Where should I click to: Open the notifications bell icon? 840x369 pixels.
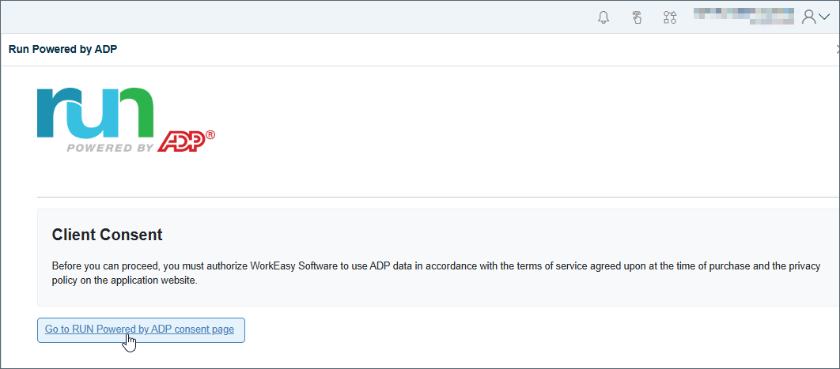coord(604,17)
